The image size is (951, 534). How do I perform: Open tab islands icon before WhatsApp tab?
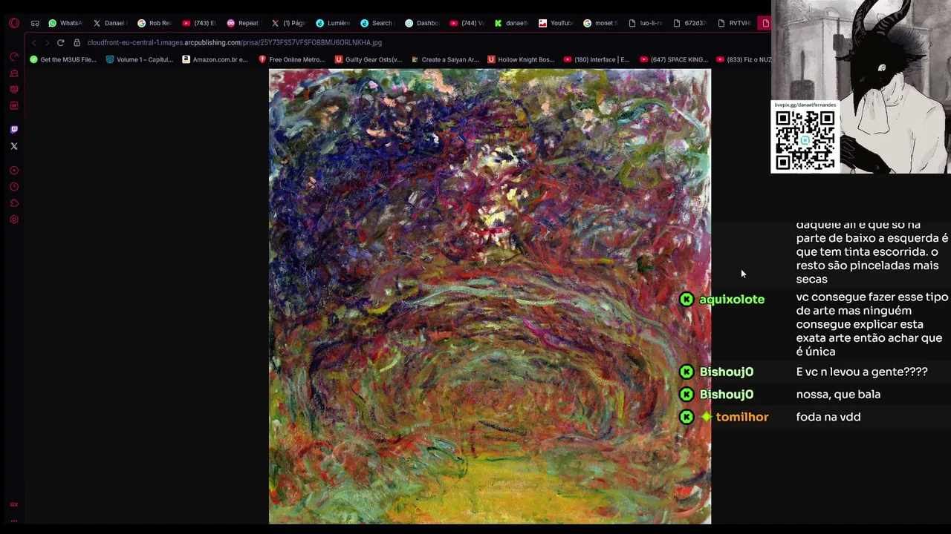35,23
